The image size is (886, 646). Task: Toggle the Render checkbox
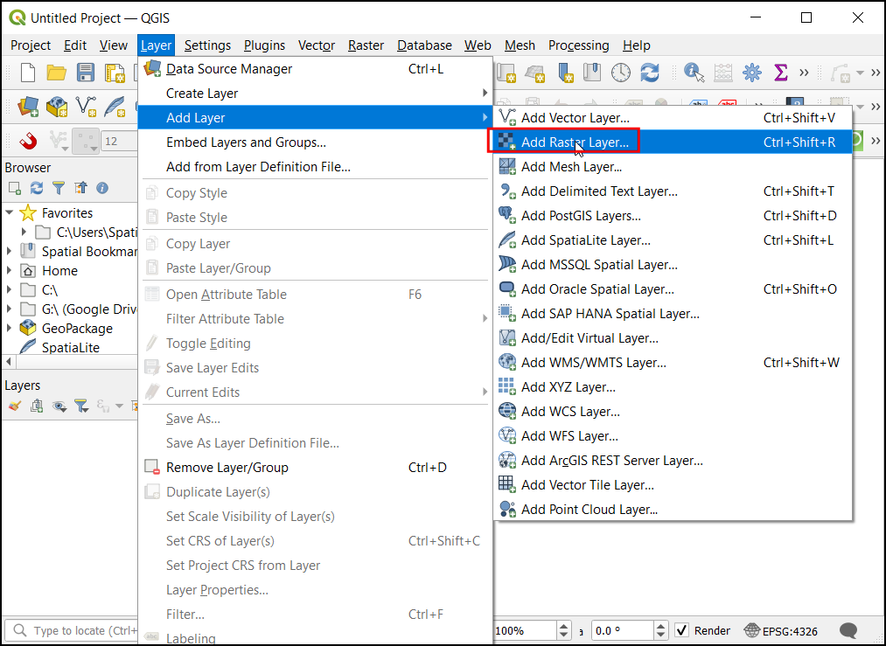pos(682,630)
